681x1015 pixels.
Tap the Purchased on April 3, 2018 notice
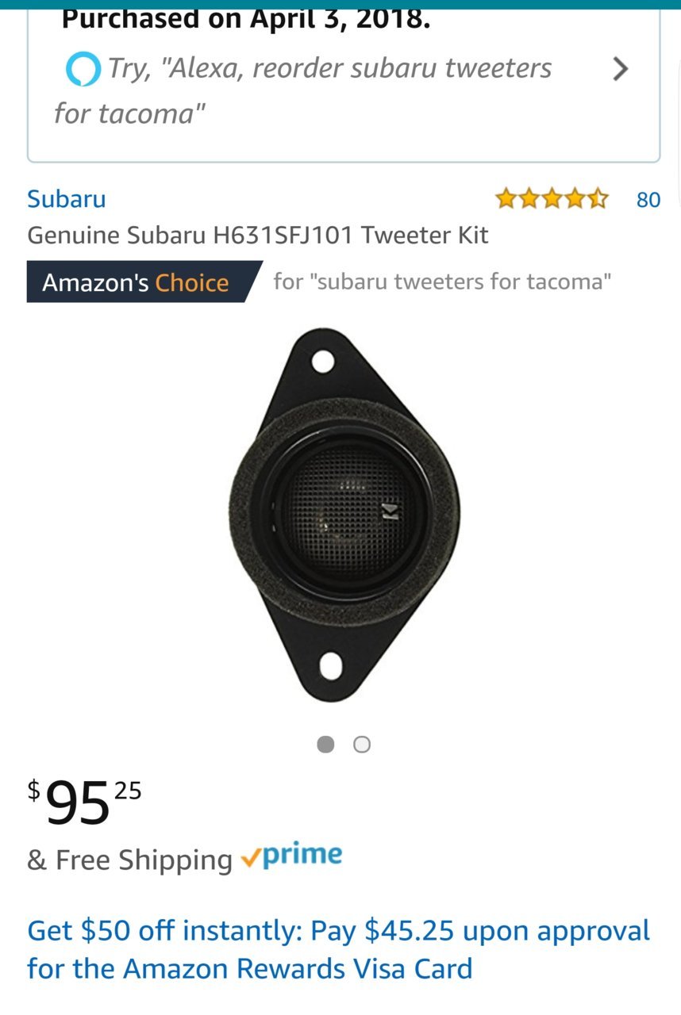[246, 17]
